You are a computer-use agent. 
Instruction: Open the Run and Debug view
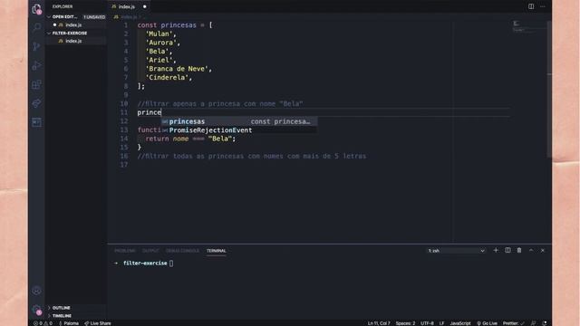point(36,65)
